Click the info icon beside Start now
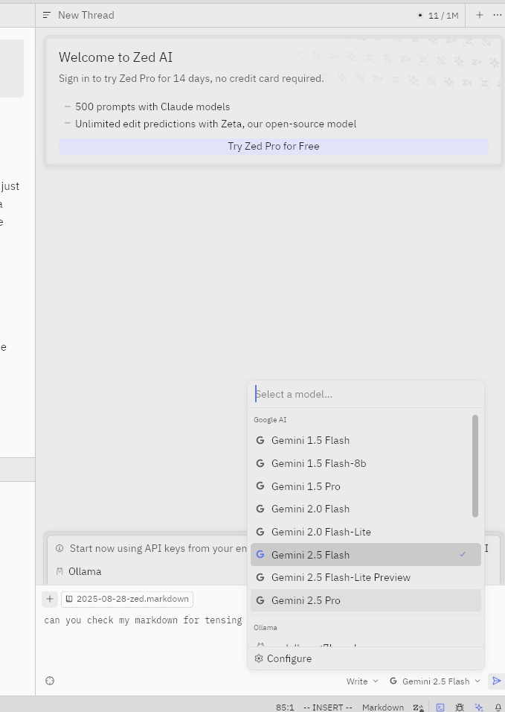 pyautogui.click(x=59, y=549)
